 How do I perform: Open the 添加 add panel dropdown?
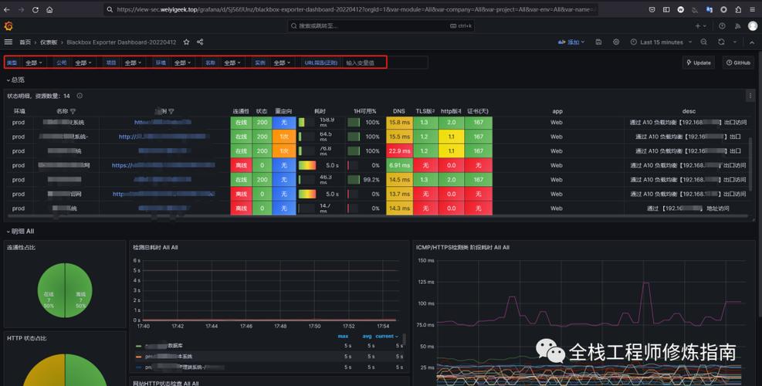[x=571, y=42]
